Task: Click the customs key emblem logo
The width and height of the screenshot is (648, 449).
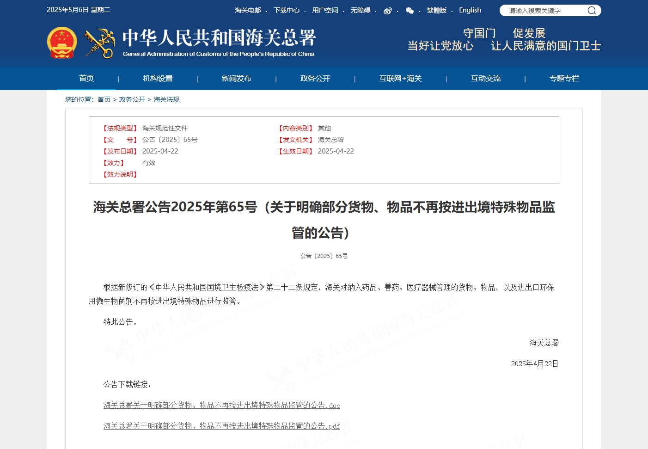Action: [99, 43]
